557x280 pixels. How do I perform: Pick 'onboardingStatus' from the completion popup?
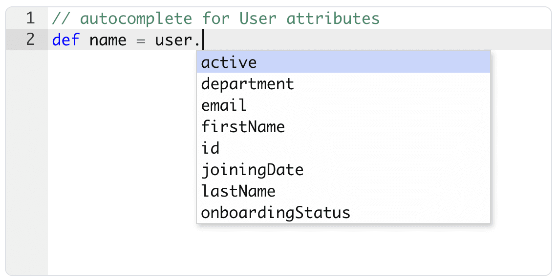(276, 213)
